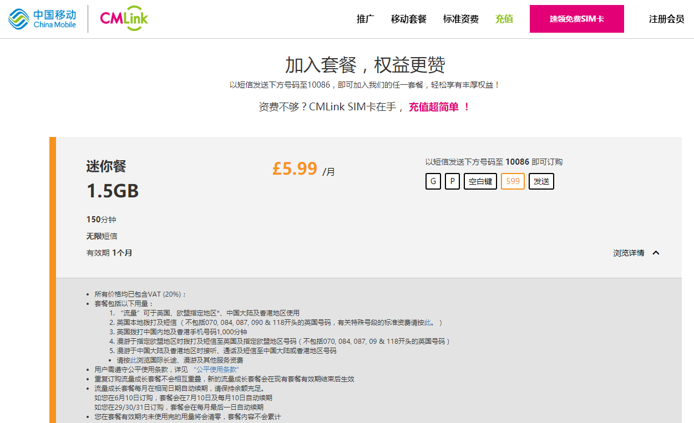This screenshot has width=694, height=423.
Task: Click the 套餐包括以下用量 bullet
Action: pyautogui.click(x=124, y=303)
